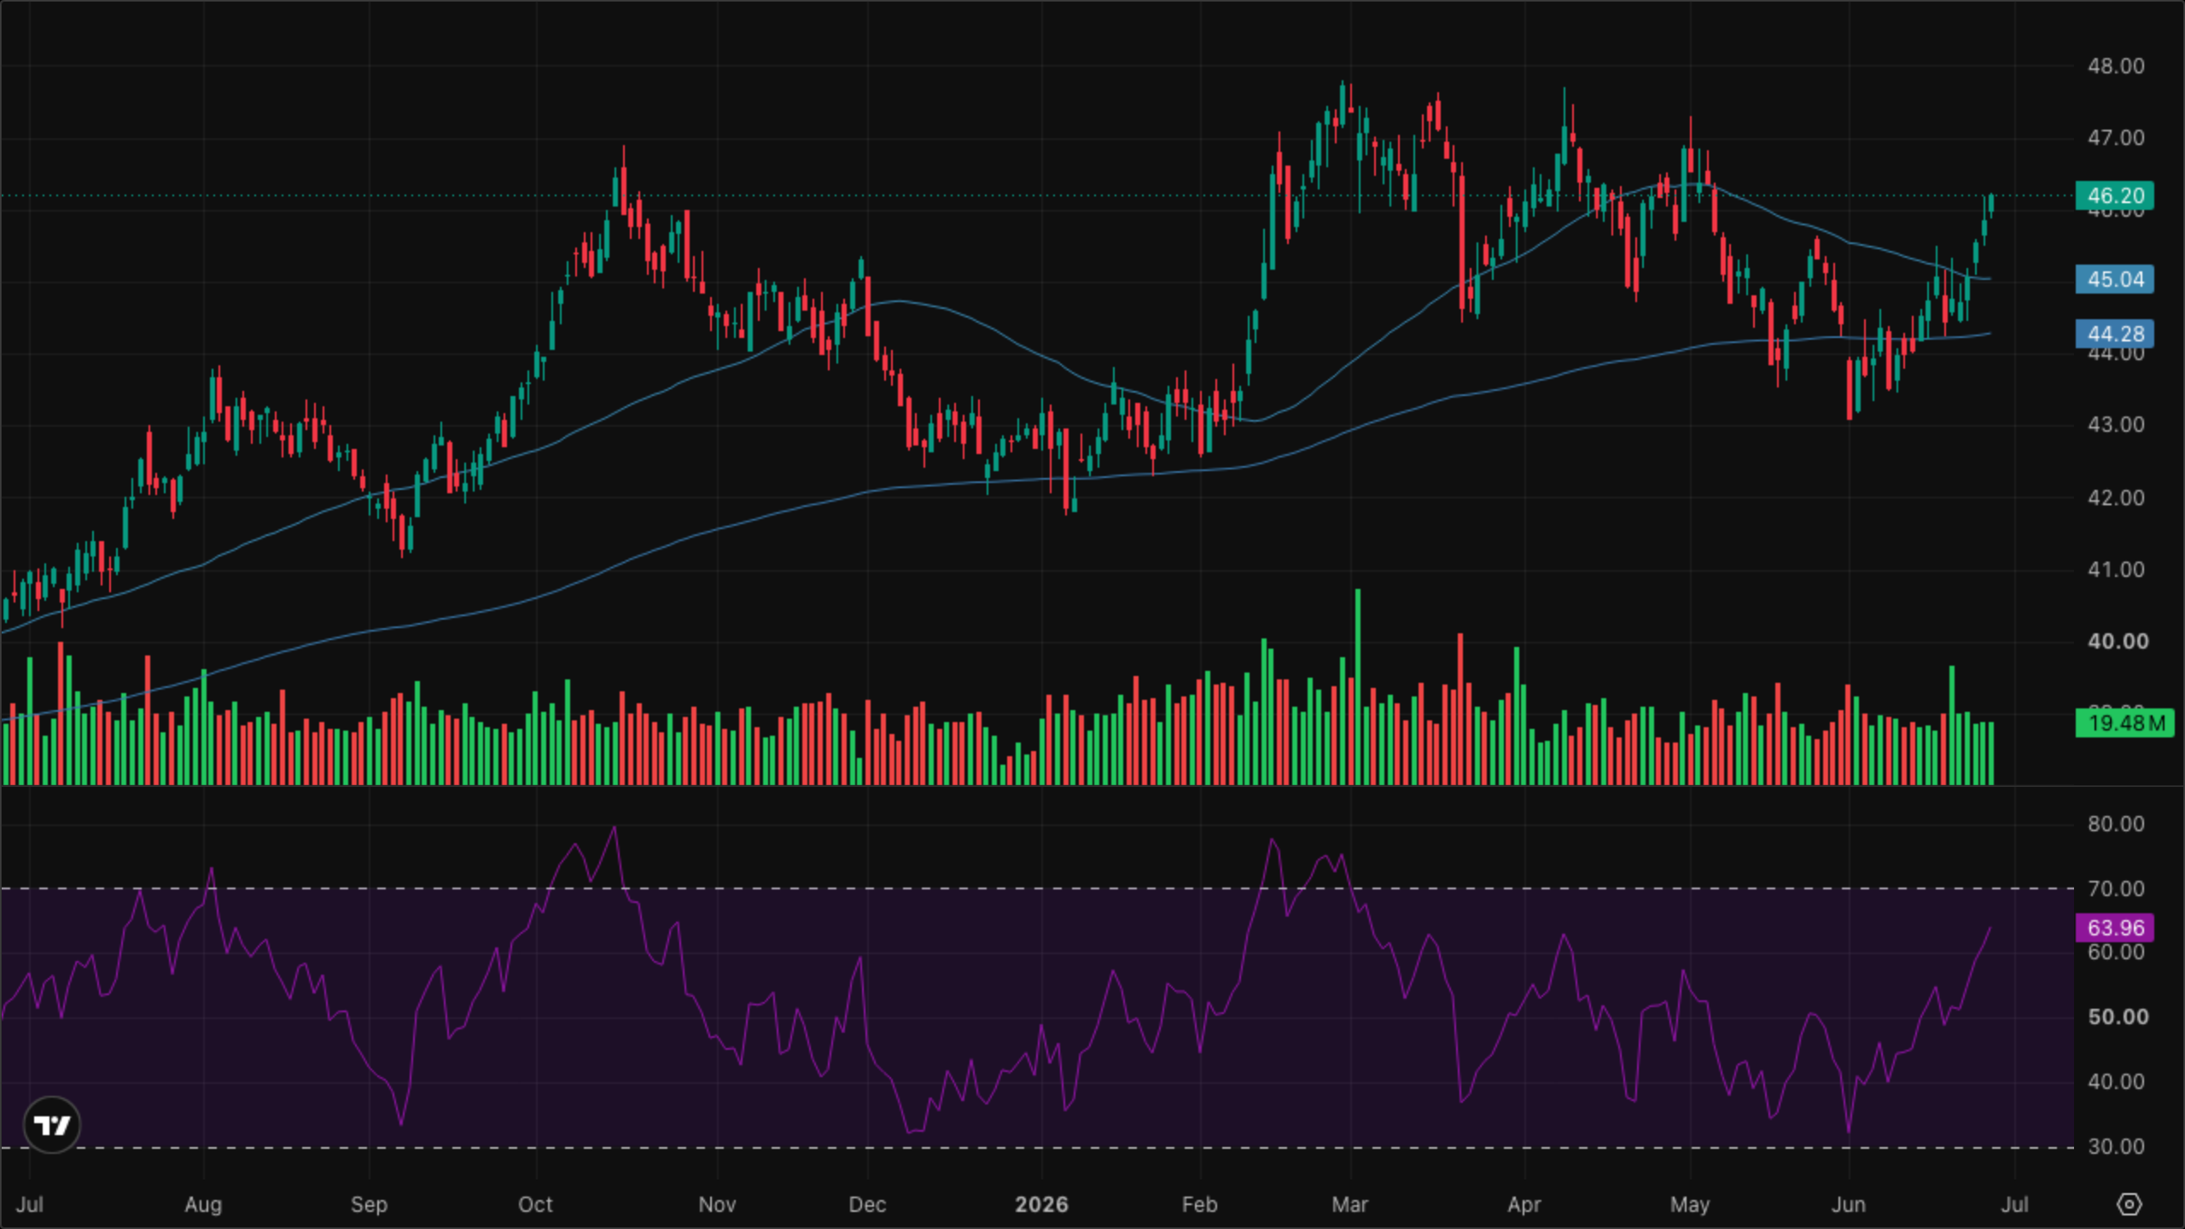Select the 45.04 moving average label
Image resolution: width=2185 pixels, height=1229 pixels.
(2115, 279)
